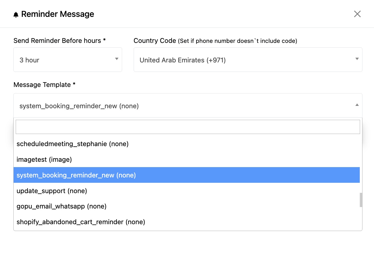Select gopu_email_whatsapp (none) option

coord(186,206)
